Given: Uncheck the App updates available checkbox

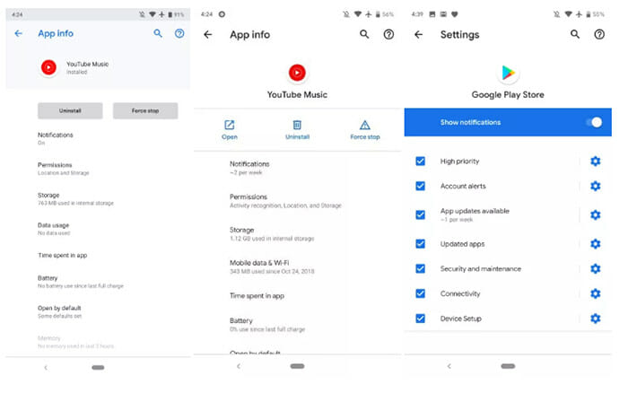Looking at the screenshot, I should 420,214.
